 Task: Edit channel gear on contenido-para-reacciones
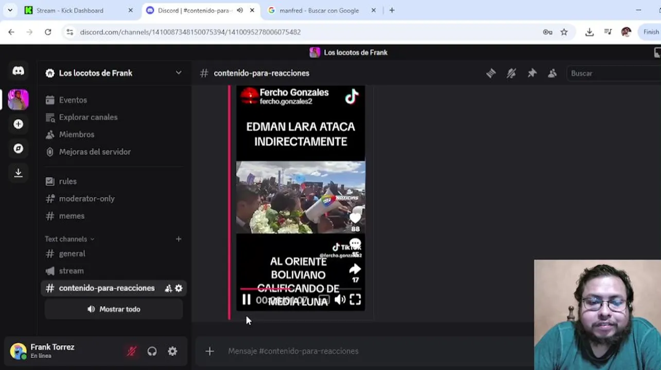tap(179, 289)
